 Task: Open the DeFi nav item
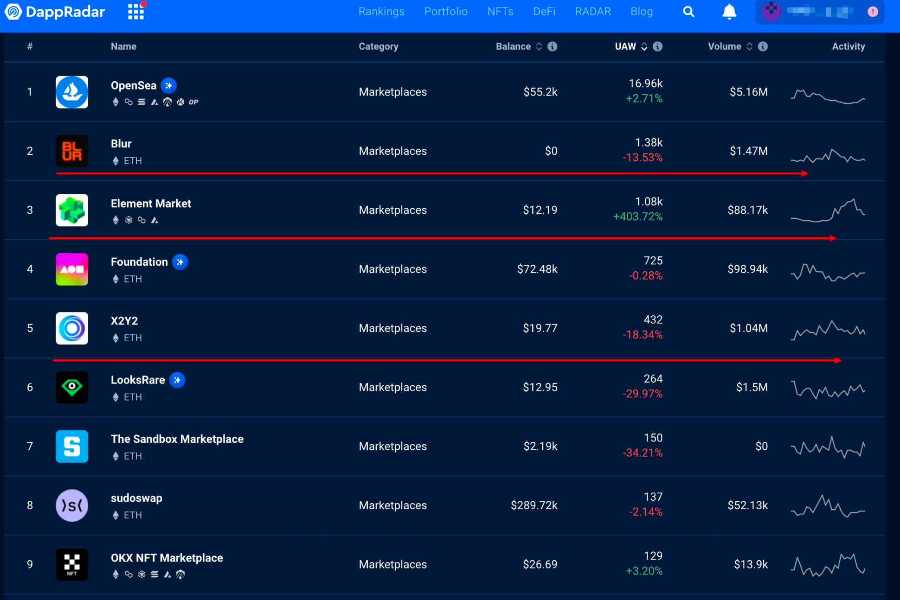pos(544,12)
